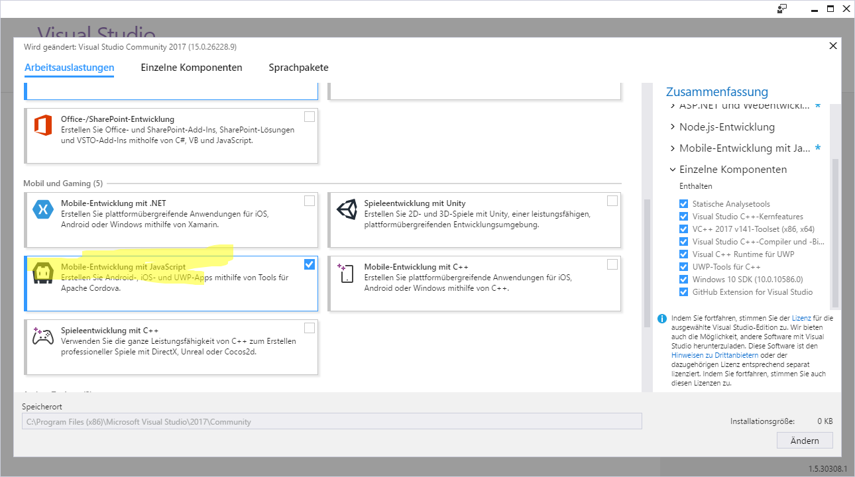Collapse Einzelne Komponenten summary section
This screenshot has width=855, height=477.
coord(673,170)
